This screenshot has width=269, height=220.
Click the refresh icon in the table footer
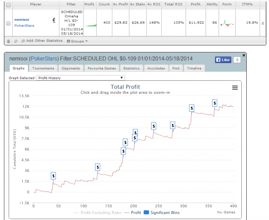(x=16, y=41)
